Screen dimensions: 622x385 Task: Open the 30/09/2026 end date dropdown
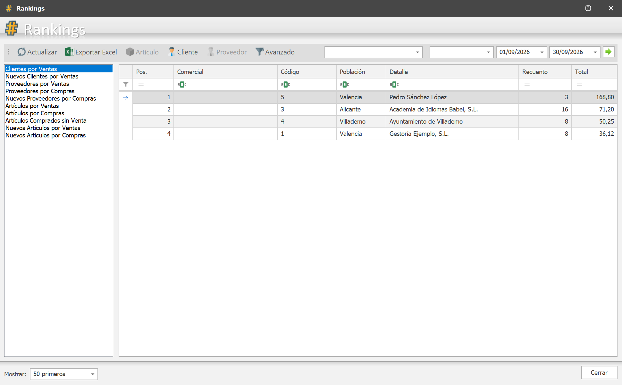tap(595, 52)
